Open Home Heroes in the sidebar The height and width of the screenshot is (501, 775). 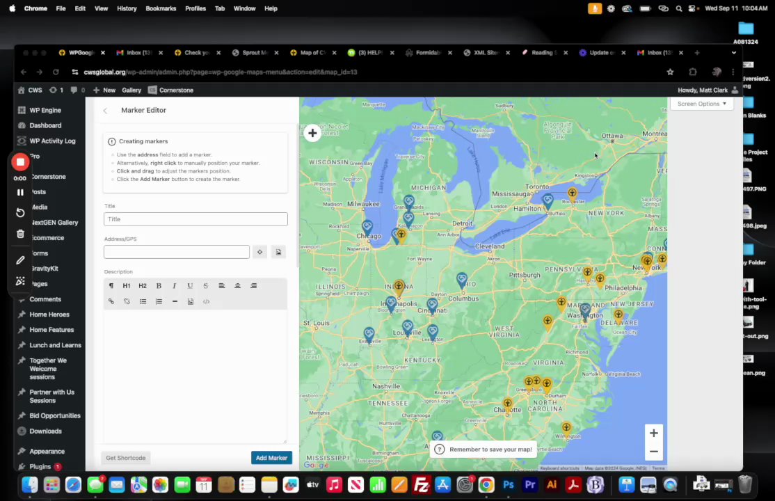tap(49, 315)
